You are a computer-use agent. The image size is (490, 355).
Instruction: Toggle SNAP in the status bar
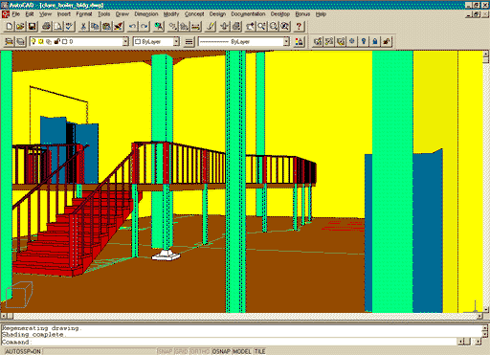166,351
